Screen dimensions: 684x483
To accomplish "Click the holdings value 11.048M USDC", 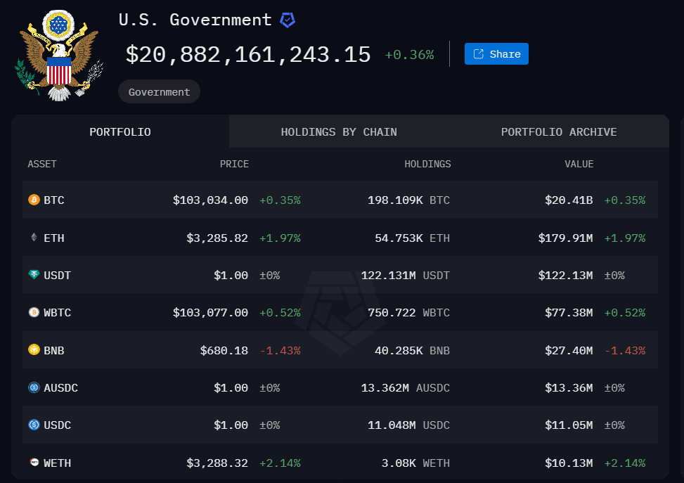I will tap(408, 425).
